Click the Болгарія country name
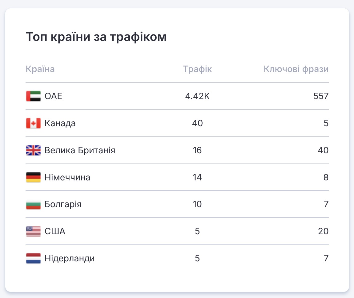The width and height of the screenshot is (354, 298). (x=63, y=204)
